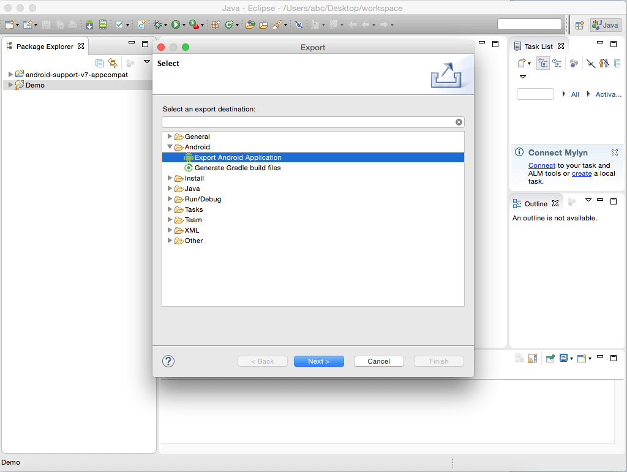Click the Task List find field

click(x=535, y=94)
